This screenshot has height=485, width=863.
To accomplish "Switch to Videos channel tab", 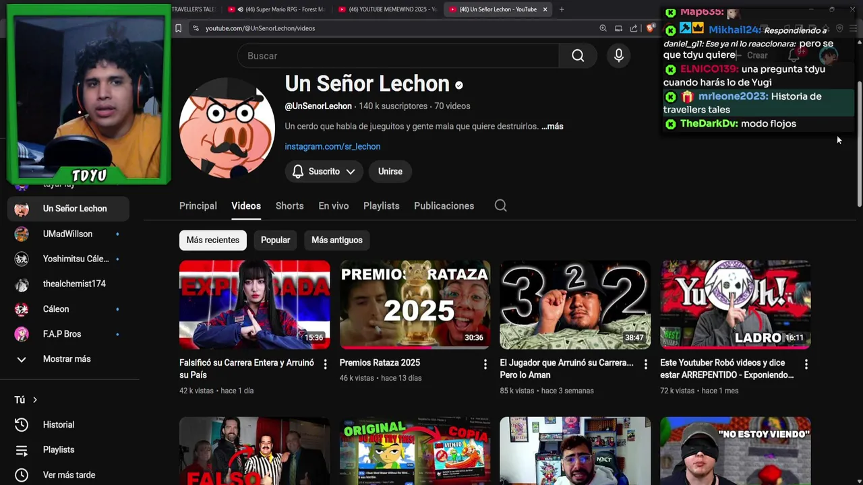I will click(x=246, y=206).
